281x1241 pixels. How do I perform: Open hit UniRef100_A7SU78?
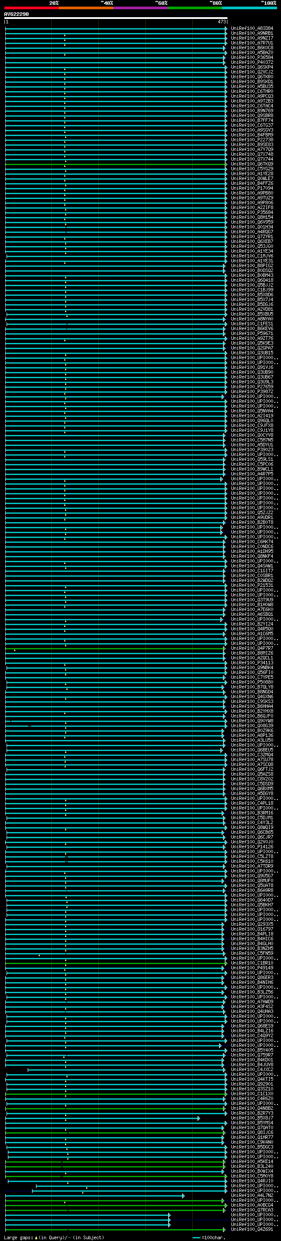tap(252, 760)
